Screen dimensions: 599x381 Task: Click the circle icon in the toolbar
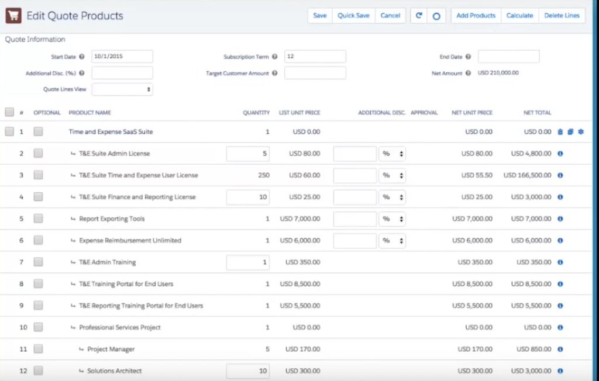click(x=436, y=16)
